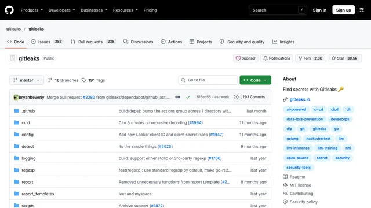
Task: Expand the Resources menu
Action: tap(125, 10)
